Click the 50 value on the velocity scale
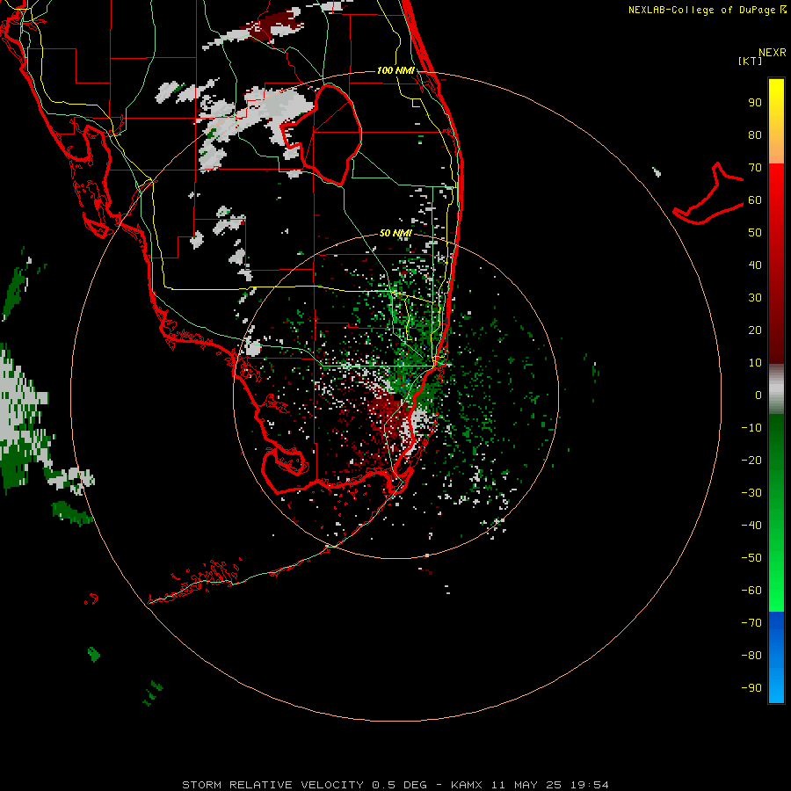Viewport: 791px width, 791px height. (x=755, y=233)
